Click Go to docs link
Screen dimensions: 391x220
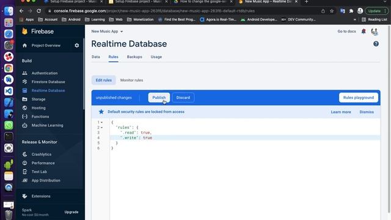[346, 31]
